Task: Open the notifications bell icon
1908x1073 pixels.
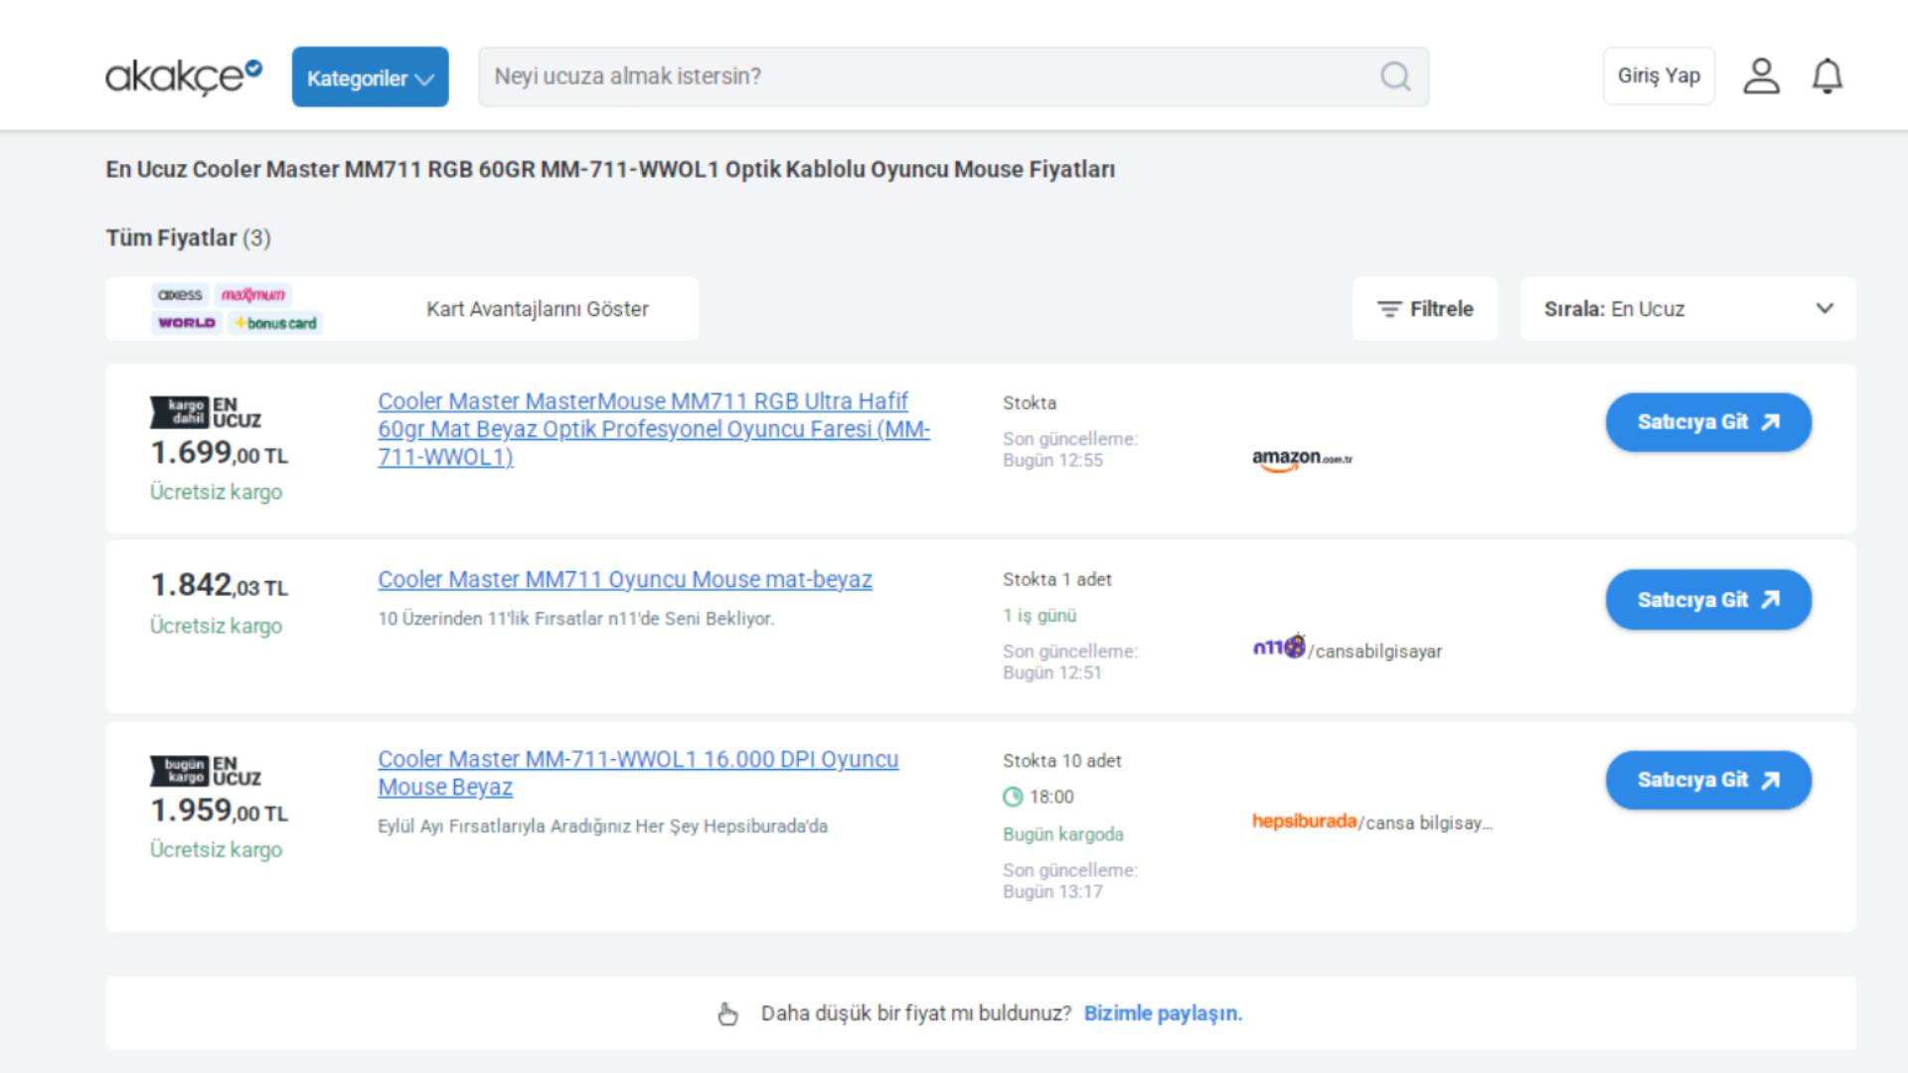Action: [1827, 77]
